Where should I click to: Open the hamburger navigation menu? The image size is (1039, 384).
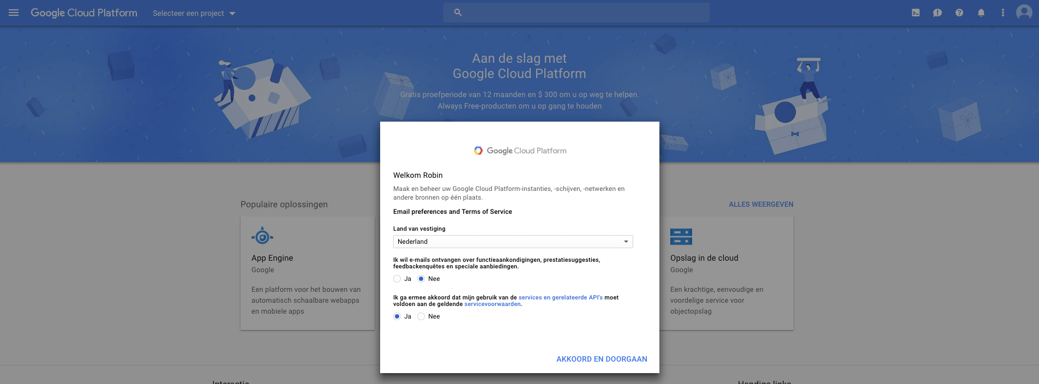pos(14,13)
